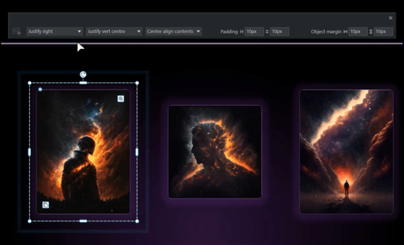This screenshot has height=245, width=404.
Task: Select the middle silhouette fire image
Action: [215, 151]
